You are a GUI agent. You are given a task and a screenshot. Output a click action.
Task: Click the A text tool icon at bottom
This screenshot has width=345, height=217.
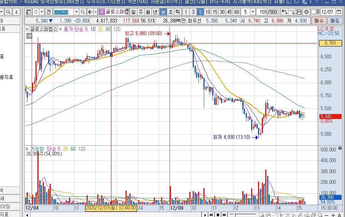340,215
